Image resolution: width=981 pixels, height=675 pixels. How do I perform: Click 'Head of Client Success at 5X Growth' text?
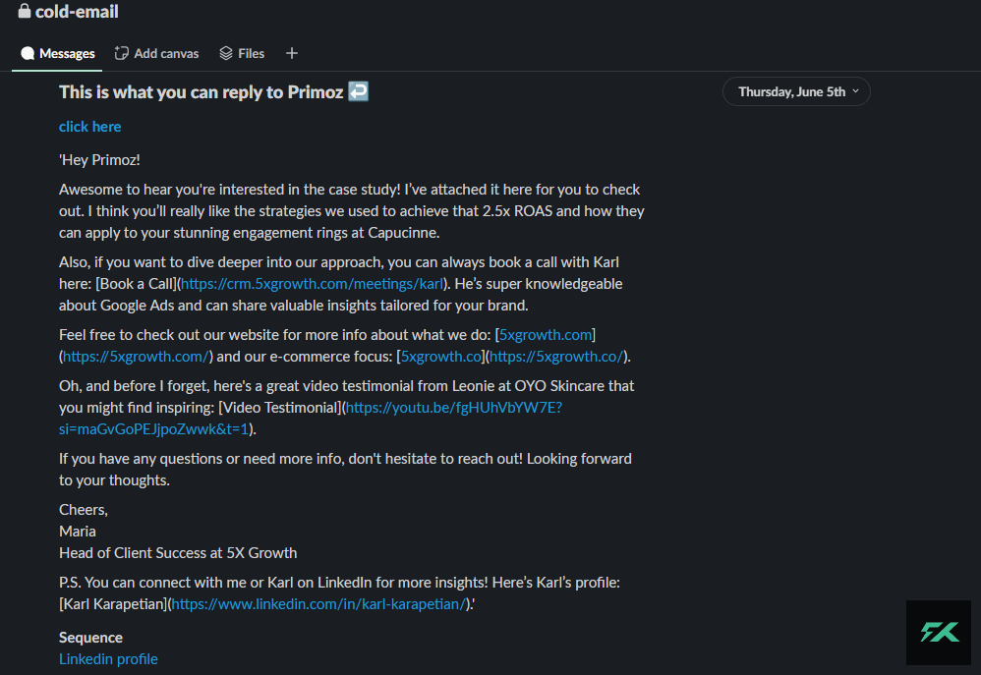pos(178,553)
